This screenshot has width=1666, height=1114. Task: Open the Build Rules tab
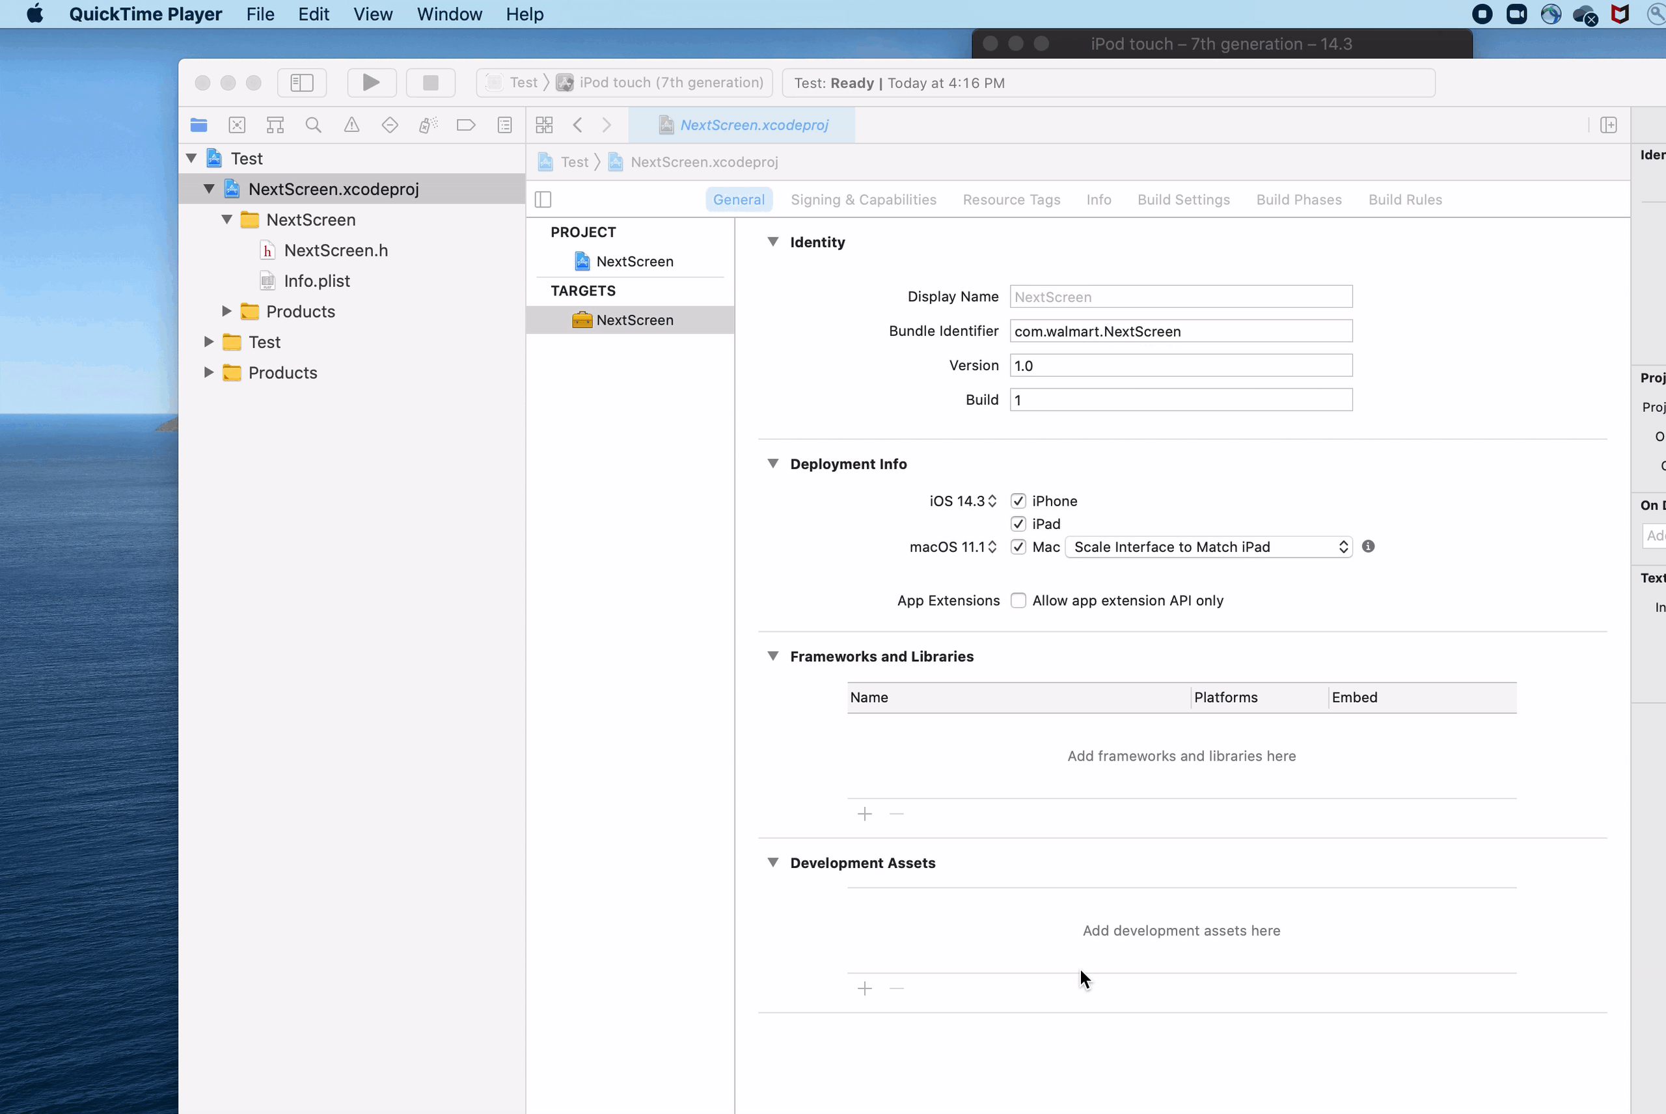[x=1405, y=200]
